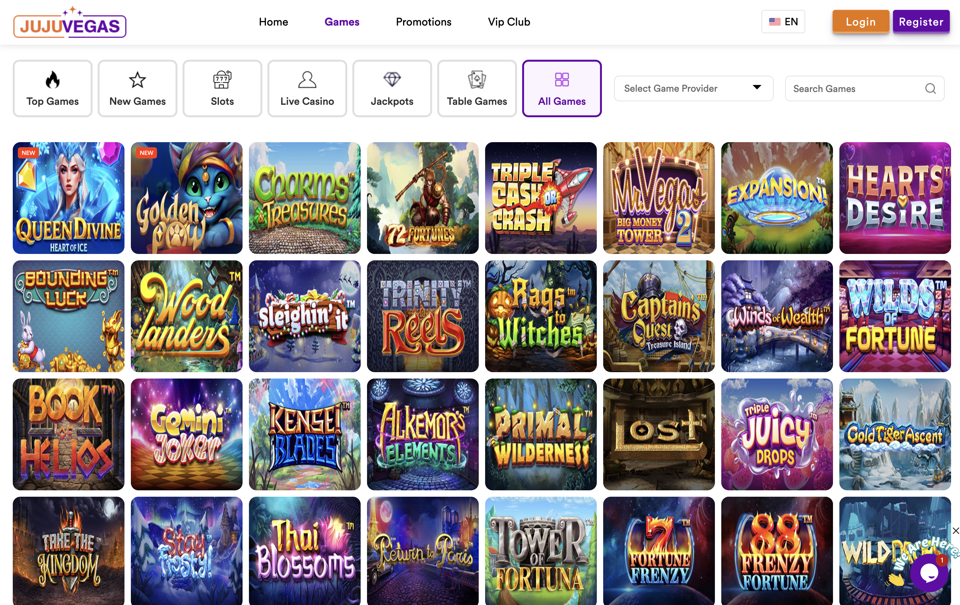The height and width of the screenshot is (605, 960).
Task: Open the Wilds of Fortune game
Action: pos(895,316)
